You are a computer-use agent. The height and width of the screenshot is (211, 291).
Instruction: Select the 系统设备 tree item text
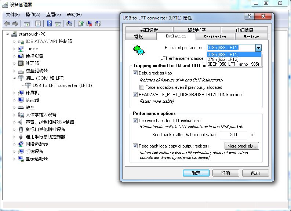[x=34, y=152]
